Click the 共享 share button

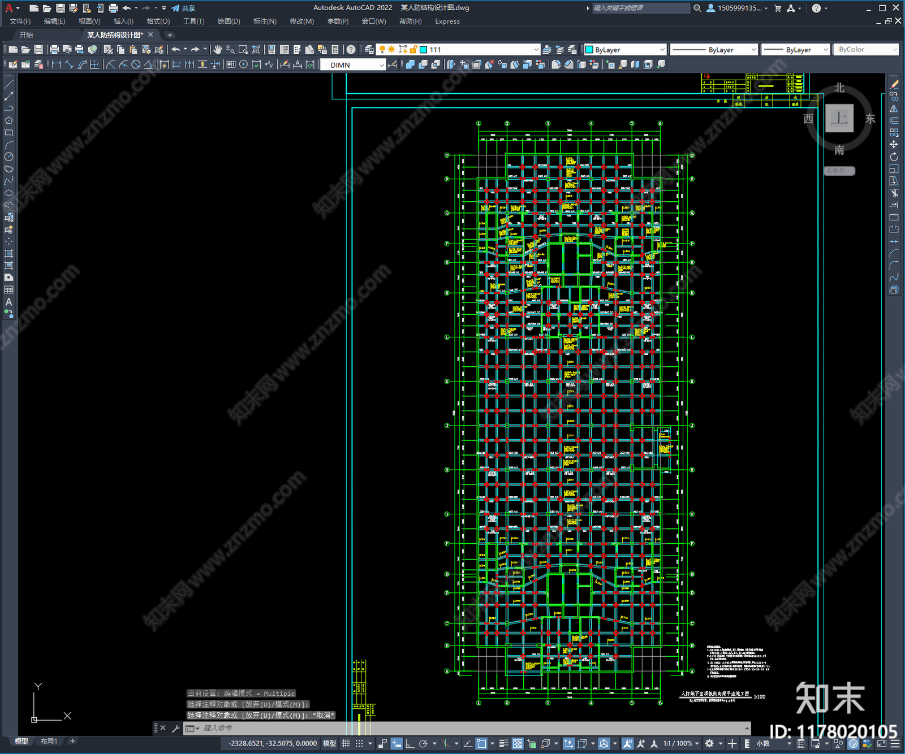[183, 8]
